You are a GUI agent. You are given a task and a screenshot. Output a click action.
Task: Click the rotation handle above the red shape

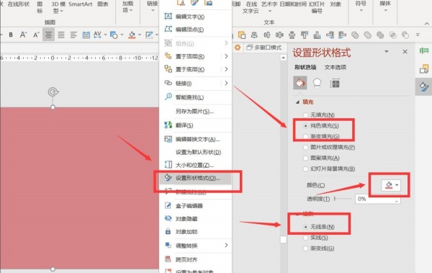pos(53,91)
